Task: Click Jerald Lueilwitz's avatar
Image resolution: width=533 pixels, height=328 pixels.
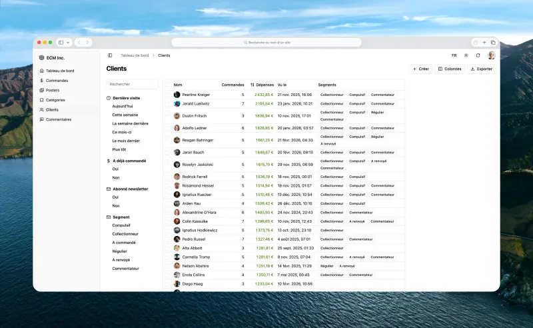Action: pyautogui.click(x=177, y=104)
